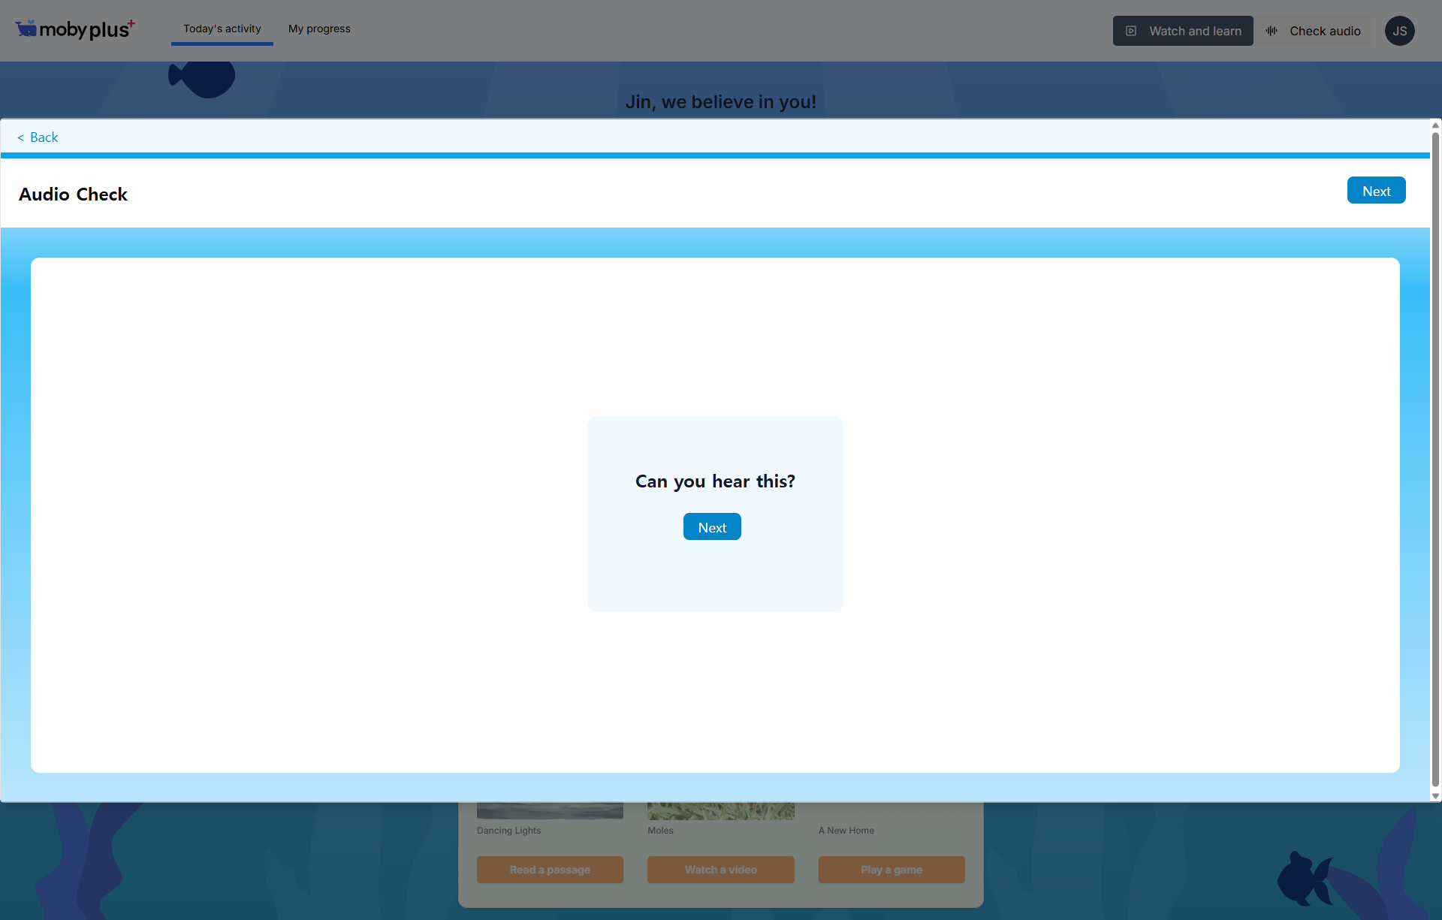Click the audio waveform icon
The image size is (1442, 920).
coord(1272,31)
